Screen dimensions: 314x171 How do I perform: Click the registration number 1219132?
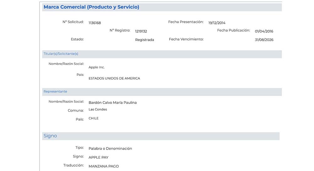[x=141, y=31]
